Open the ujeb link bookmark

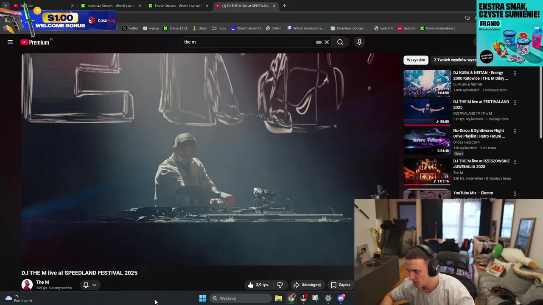click(x=383, y=28)
